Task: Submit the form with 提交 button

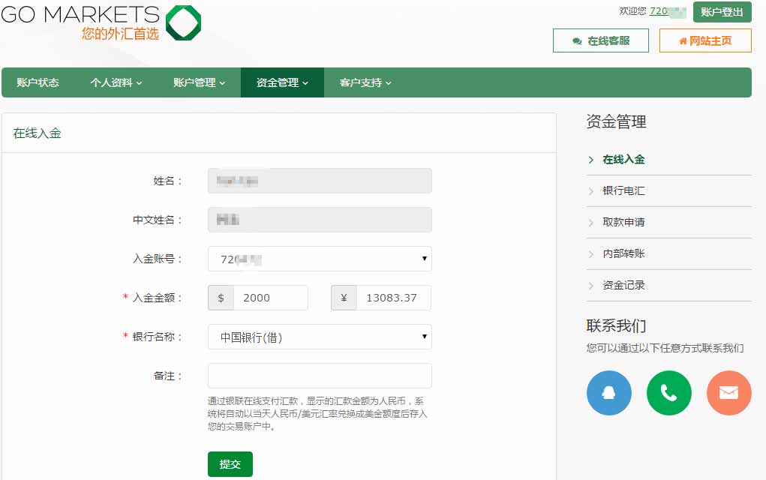Action: click(x=230, y=464)
